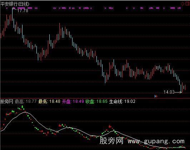The height and width of the screenshot is (150, 190).
Task: Select the 股旁网 indicator name label
Action: 7,101
